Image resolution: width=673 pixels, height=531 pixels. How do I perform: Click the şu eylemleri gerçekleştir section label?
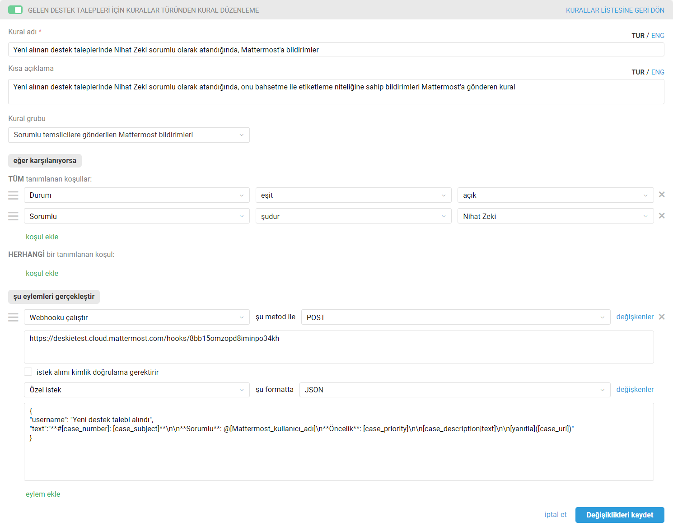point(54,297)
